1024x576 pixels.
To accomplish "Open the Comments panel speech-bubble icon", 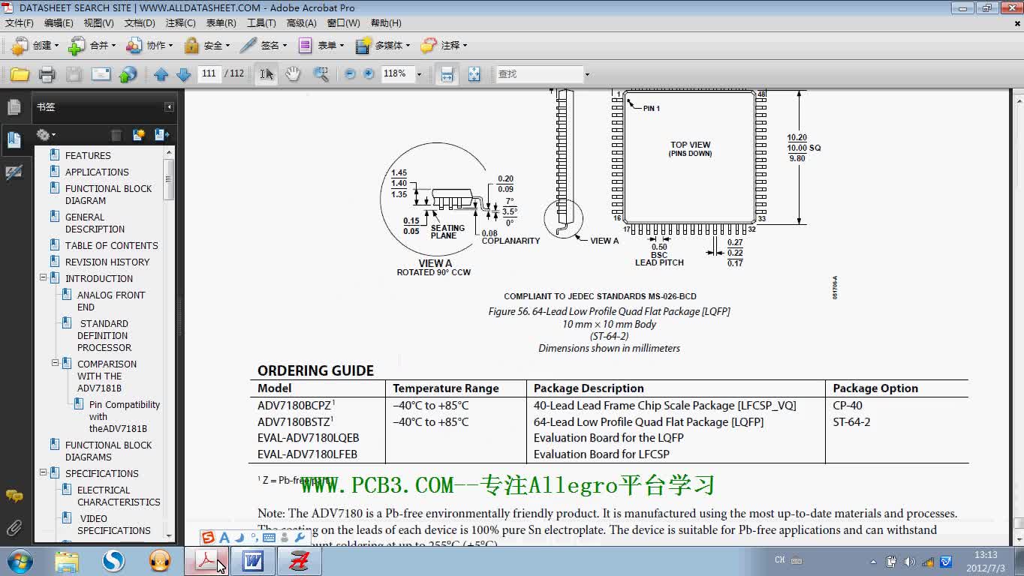I will tap(14, 496).
